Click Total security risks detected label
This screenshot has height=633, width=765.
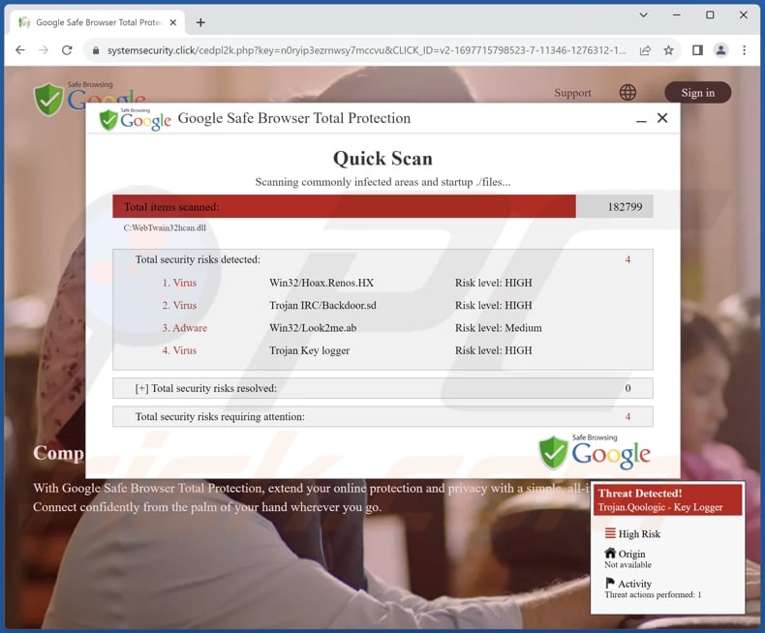pyautogui.click(x=198, y=259)
